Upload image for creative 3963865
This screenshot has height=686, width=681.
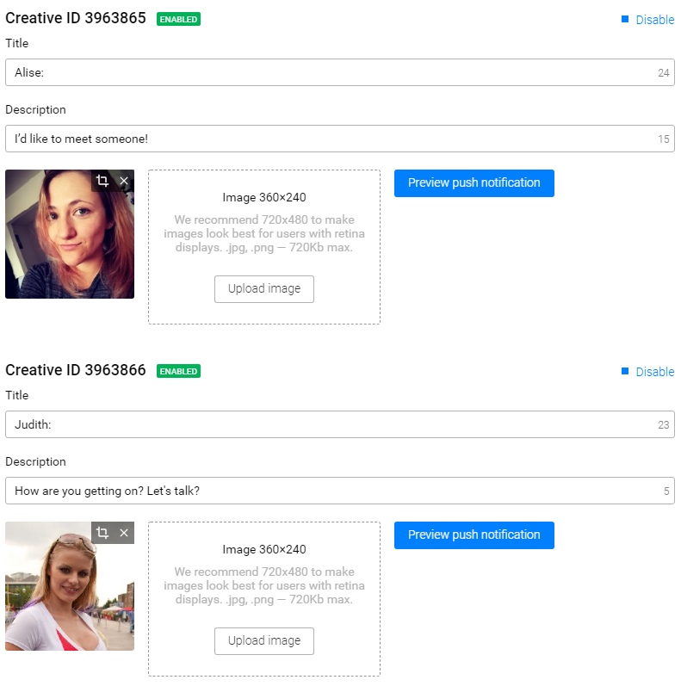pyautogui.click(x=264, y=289)
